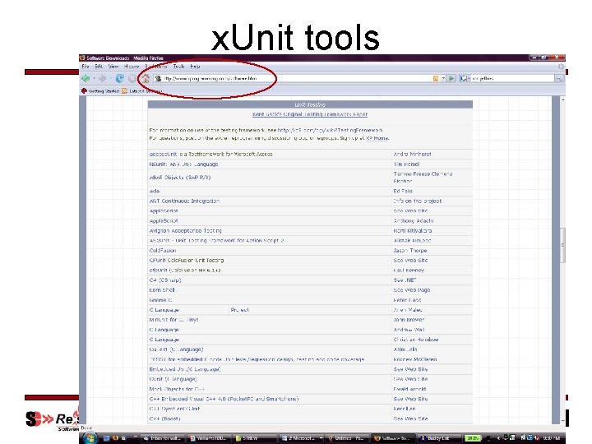Open the Tools menu
The height and width of the screenshot is (444, 592).
(x=178, y=67)
